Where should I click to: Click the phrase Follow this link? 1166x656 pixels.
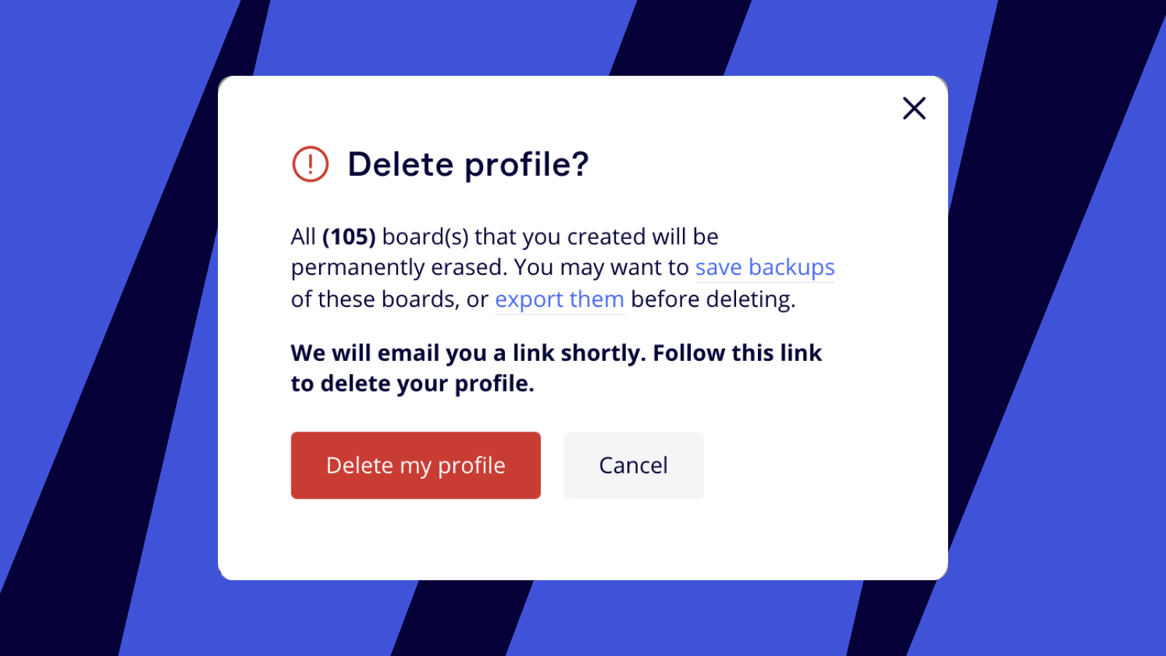coord(737,354)
